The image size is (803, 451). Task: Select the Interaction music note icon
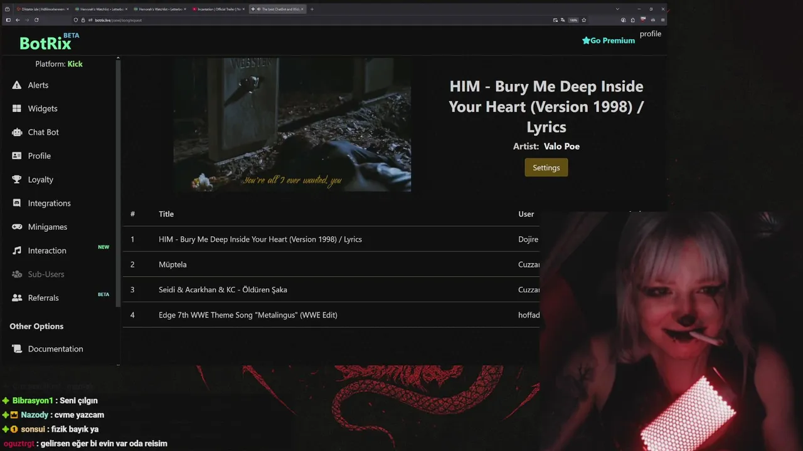[x=17, y=251]
